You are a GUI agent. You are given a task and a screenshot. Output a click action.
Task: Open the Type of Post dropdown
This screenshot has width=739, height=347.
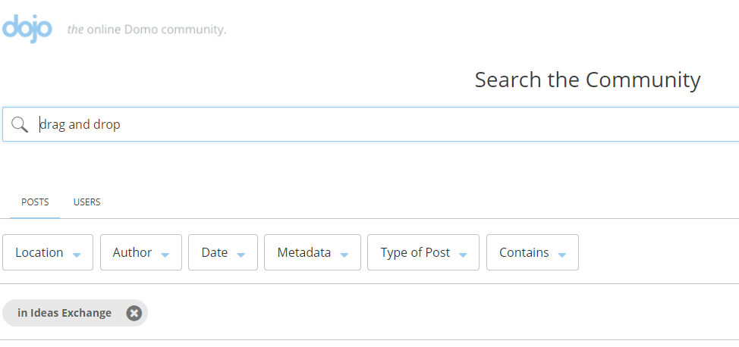(423, 252)
